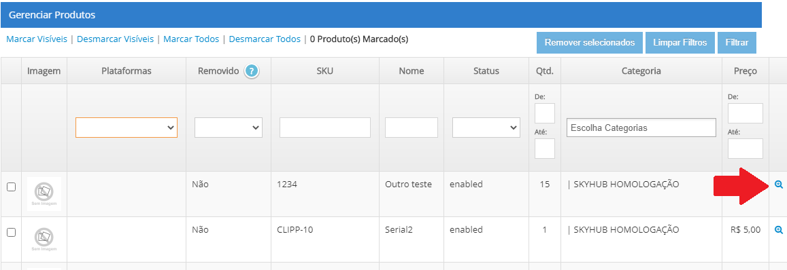
Task: Select the CLIPP-10 product checkbox
Action: click(11, 233)
